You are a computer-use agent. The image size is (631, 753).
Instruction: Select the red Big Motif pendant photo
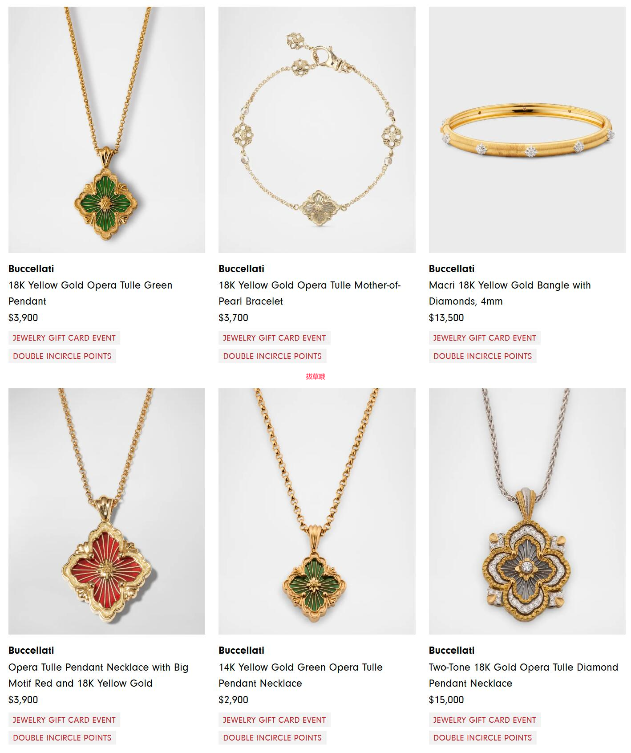tap(107, 511)
